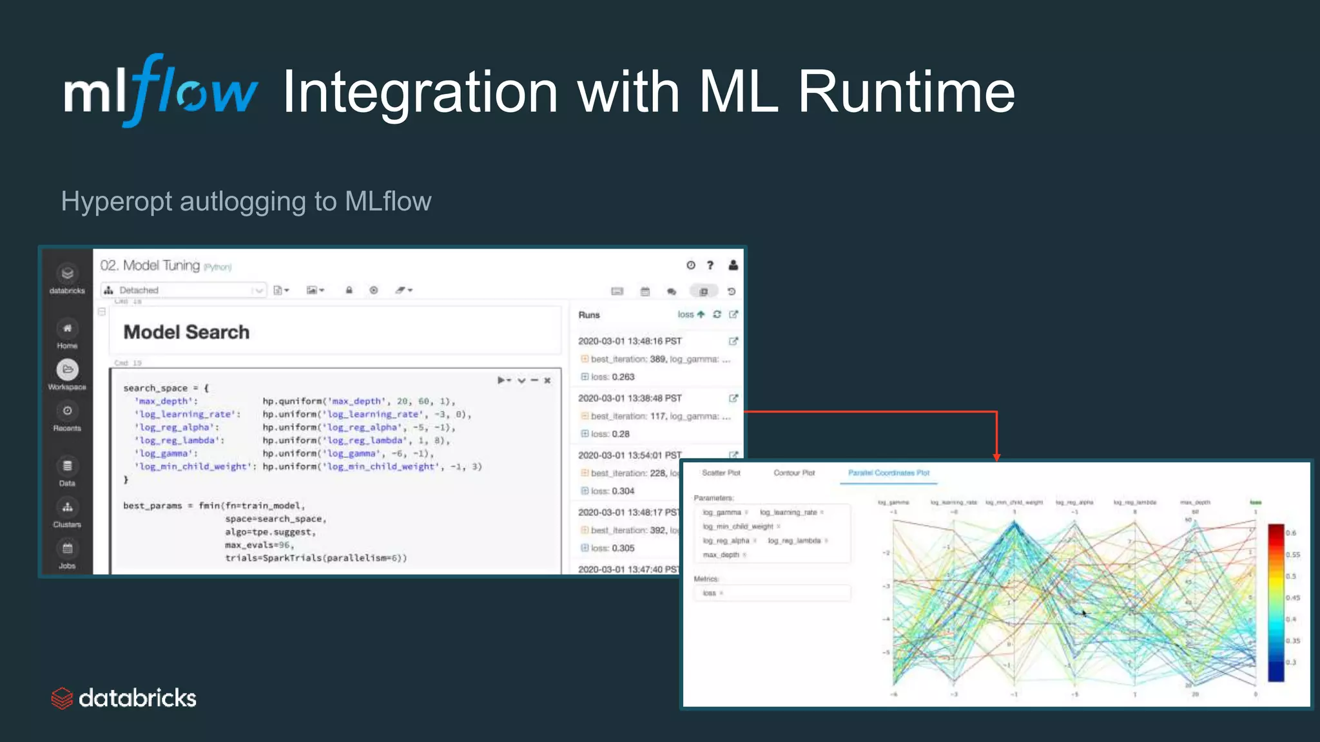This screenshot has height=742, width=1320.
Task: Refresh the Runs list
Action: [x=717, y=314]
